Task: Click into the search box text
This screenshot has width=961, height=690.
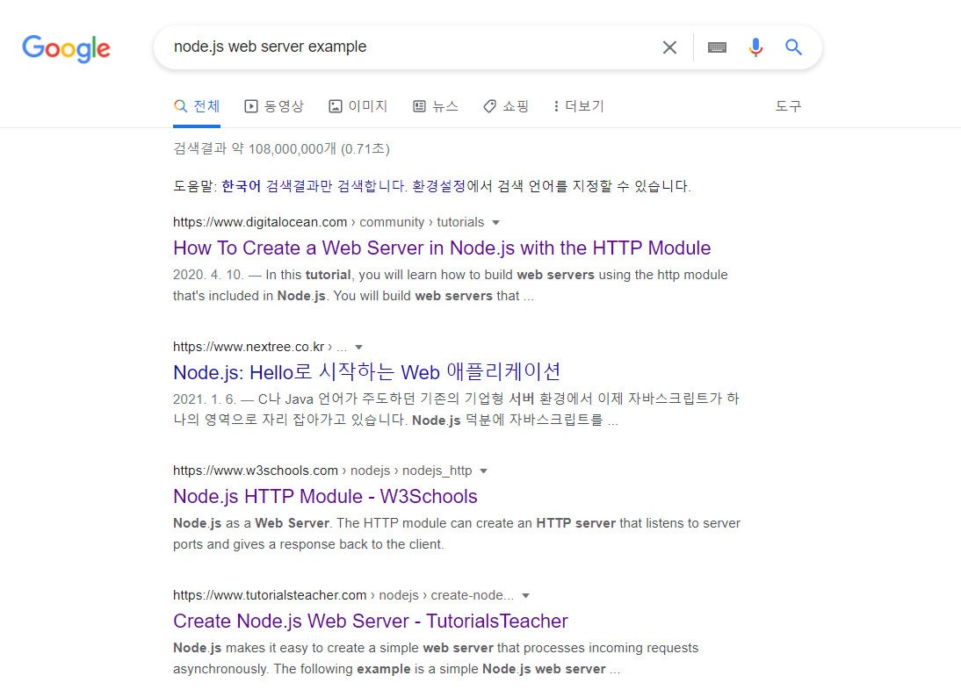Action: tap(271, 47)
